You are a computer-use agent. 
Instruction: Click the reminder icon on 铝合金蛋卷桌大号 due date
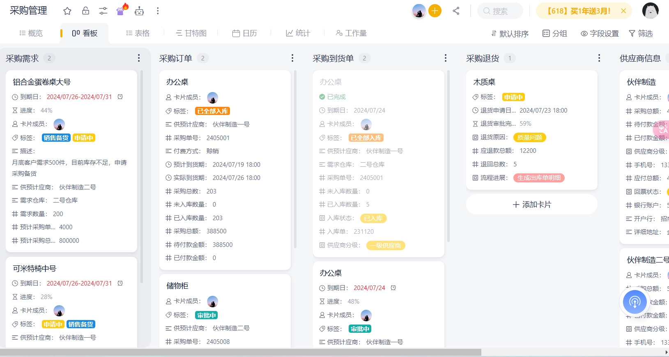click(x=120, y=97)
